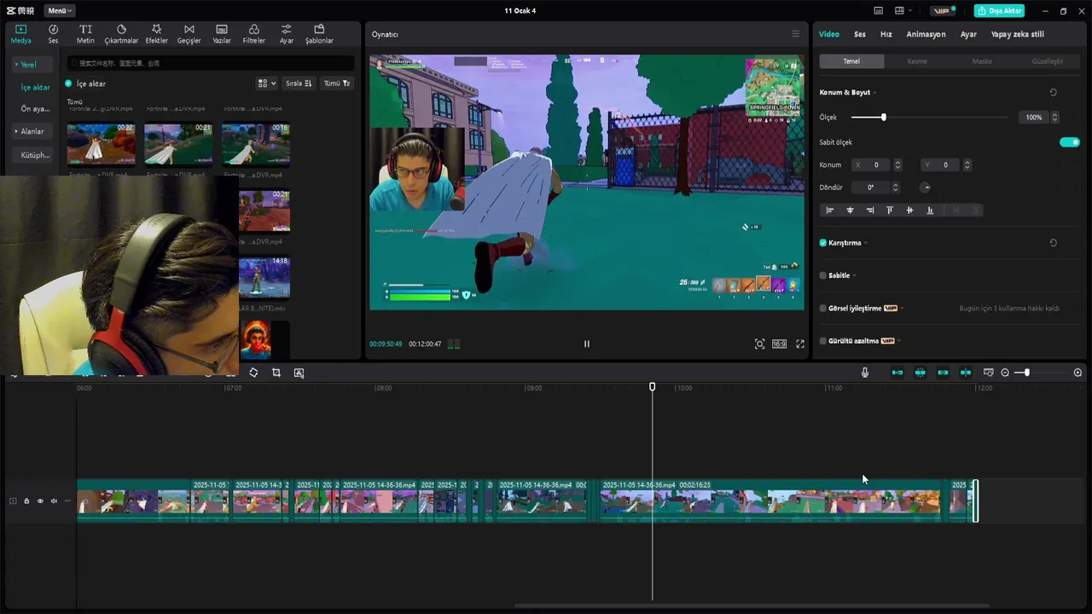Image resolution: width=1092 pixels, height=614 pixels.
Task: Toggle timeline track visibility eye
Action: coord(40,501)
